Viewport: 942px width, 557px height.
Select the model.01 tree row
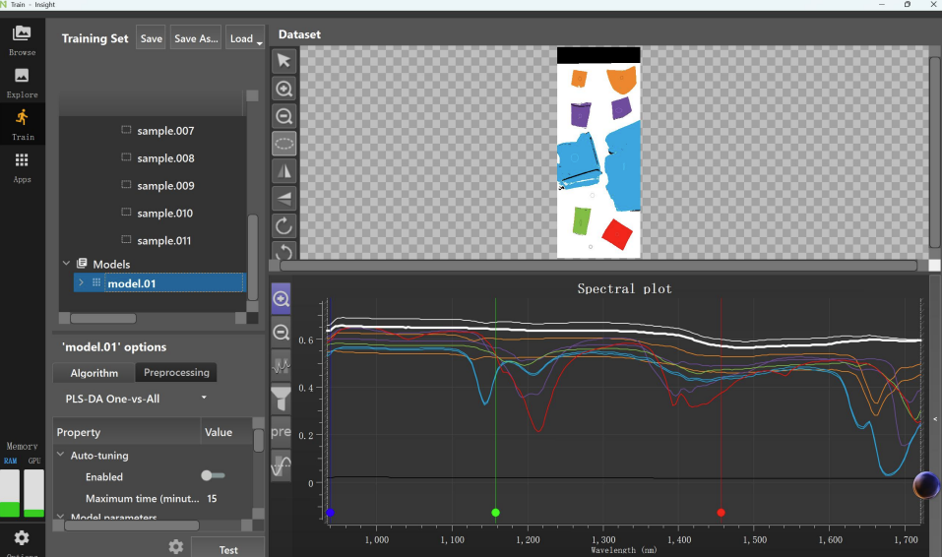pyautogui.click(x=159, y=283)
